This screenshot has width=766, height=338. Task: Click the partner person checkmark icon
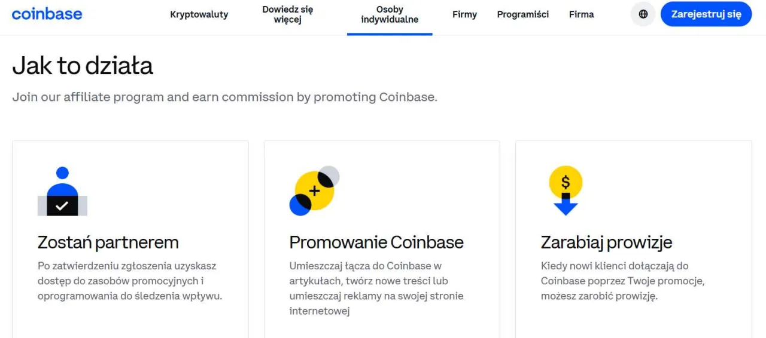tap(62, 192)
